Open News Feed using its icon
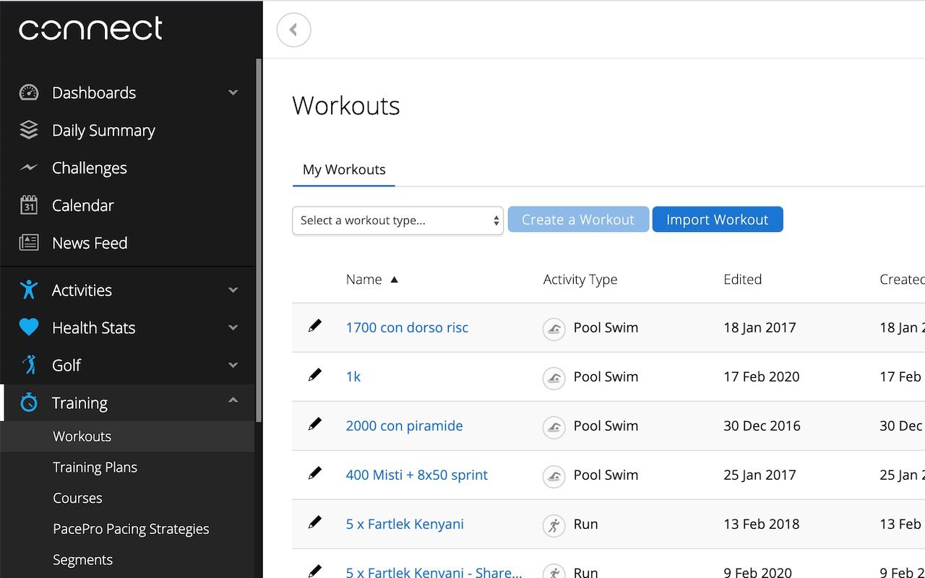The width and height of the screenshot is (925, 578). point(27,243)
